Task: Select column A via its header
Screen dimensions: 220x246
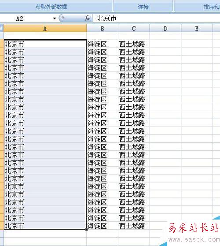Action: point(45,29)
